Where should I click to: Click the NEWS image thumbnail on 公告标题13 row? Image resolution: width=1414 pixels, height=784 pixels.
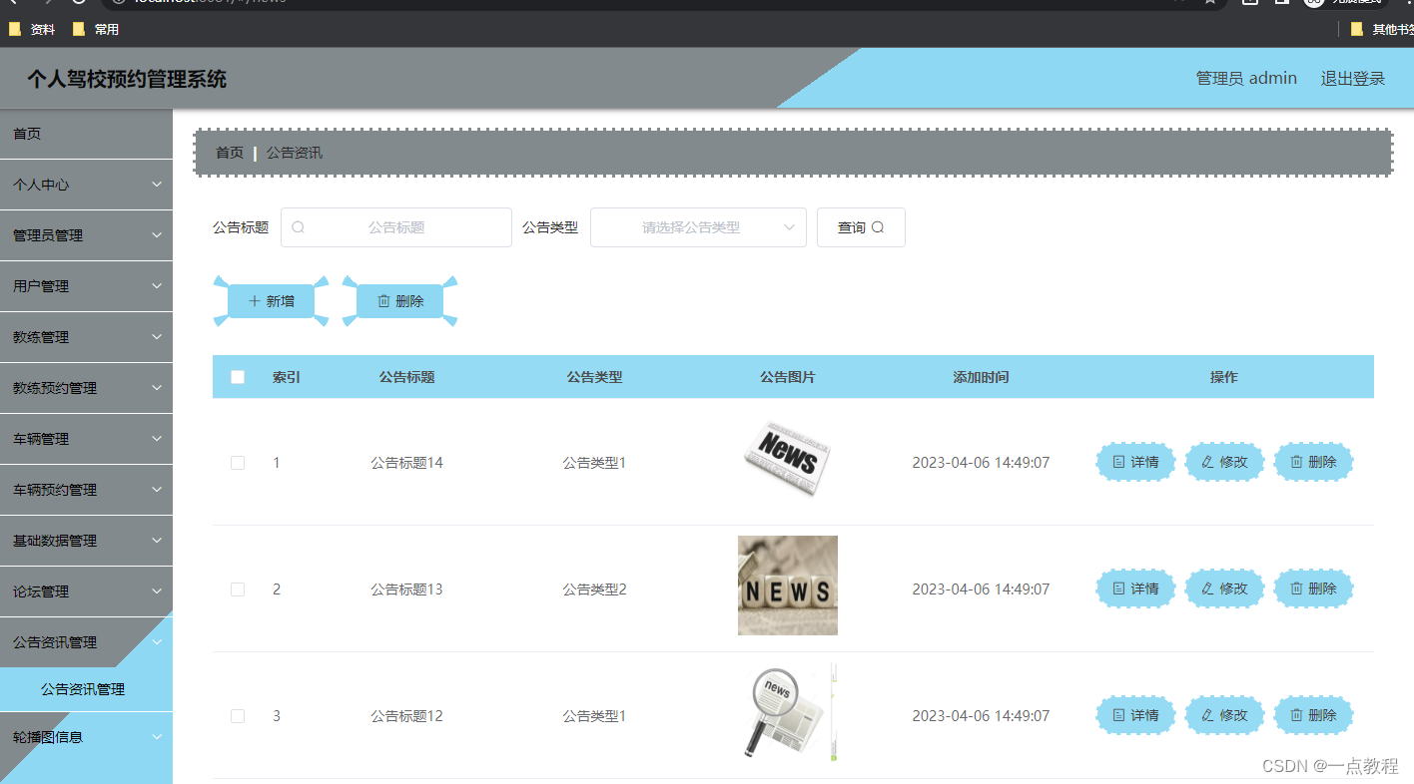point(788,586)
